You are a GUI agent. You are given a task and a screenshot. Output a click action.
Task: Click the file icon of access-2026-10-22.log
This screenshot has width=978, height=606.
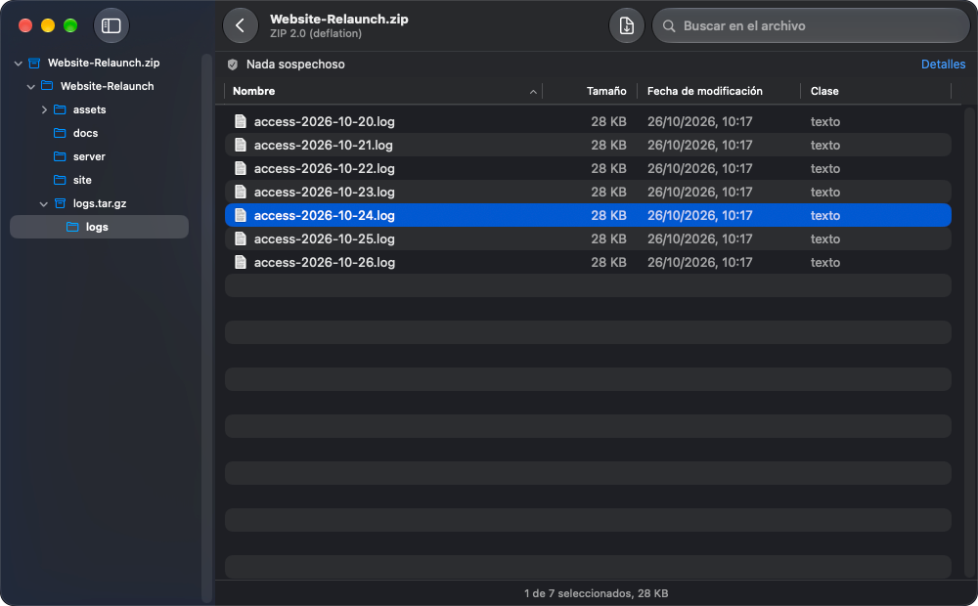pyautogui.click(x=241, y=168)
